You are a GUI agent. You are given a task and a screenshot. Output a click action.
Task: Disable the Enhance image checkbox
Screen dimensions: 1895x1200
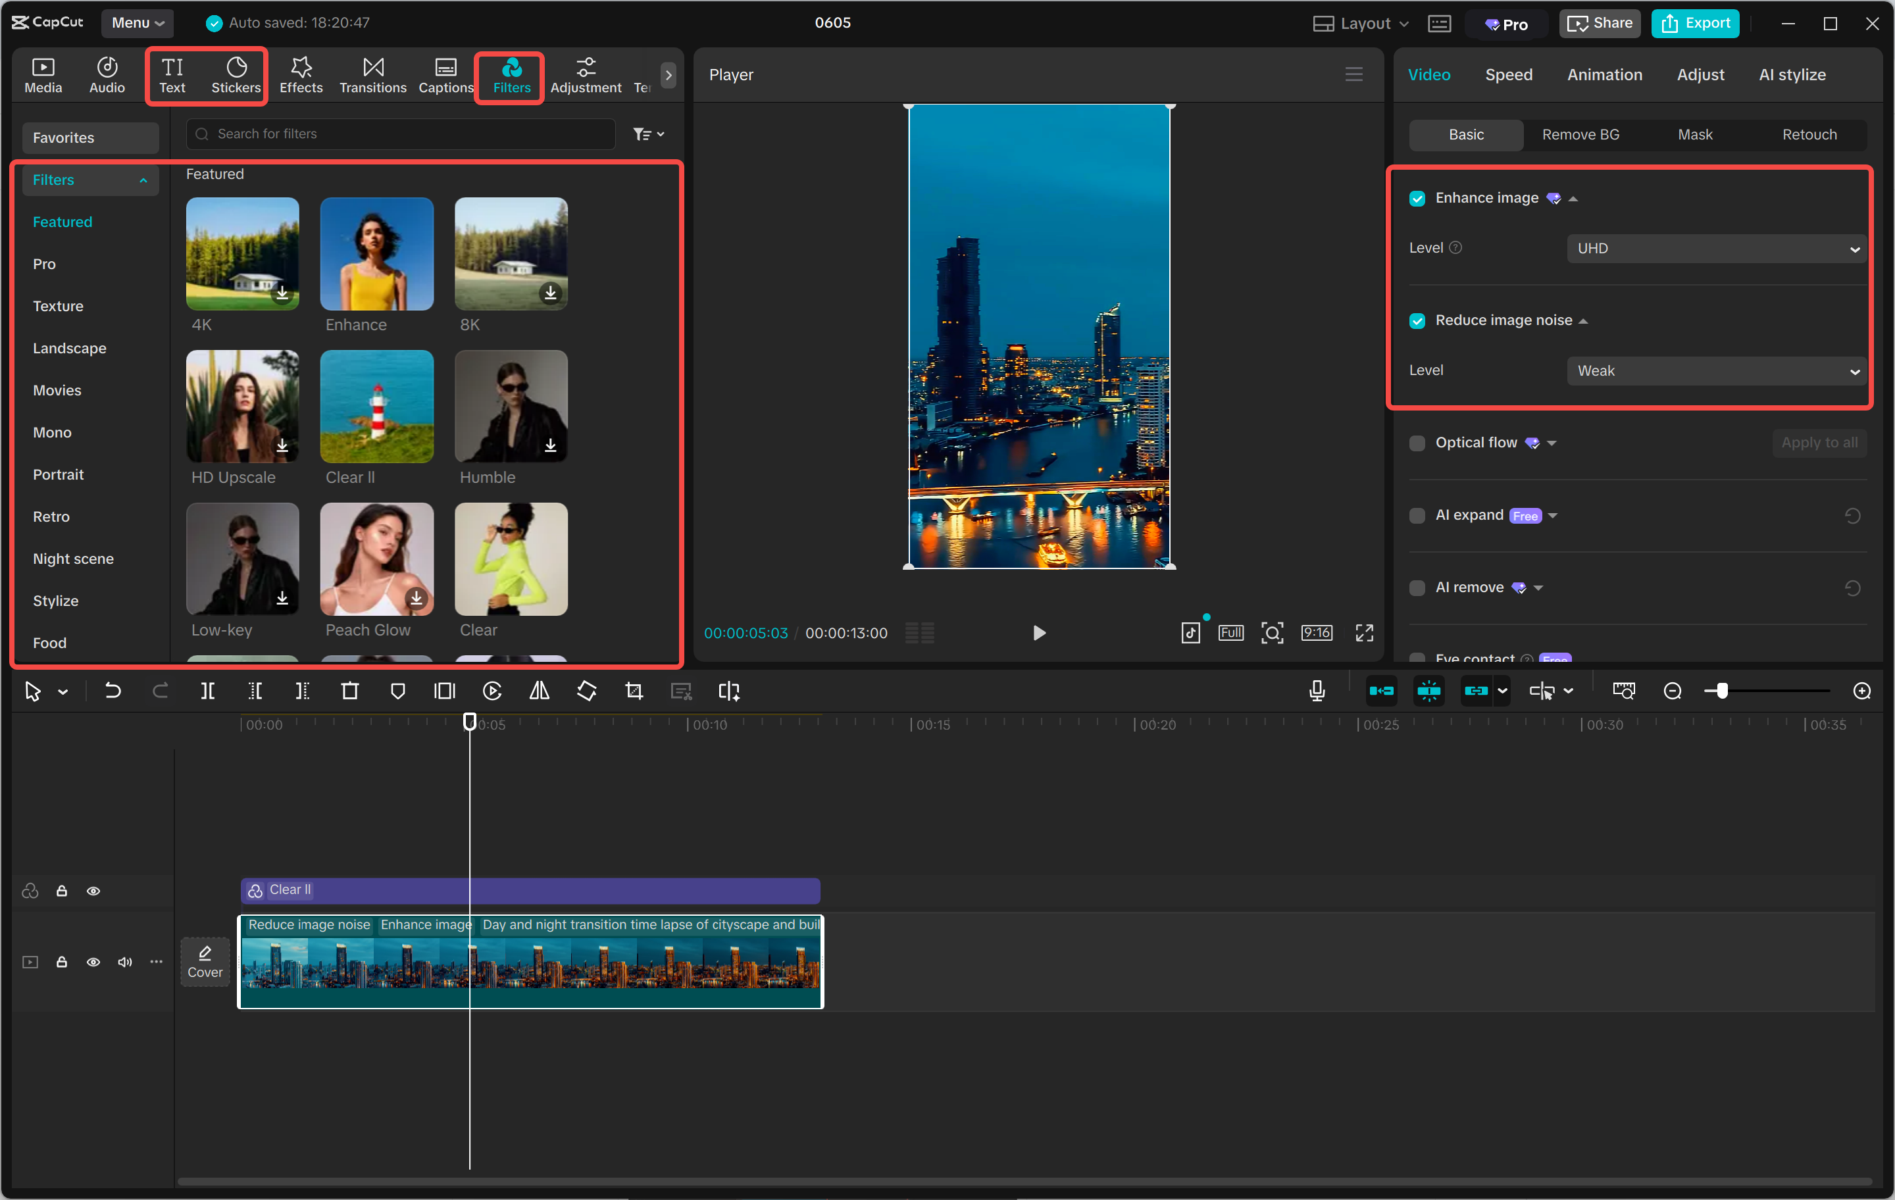[1417, 198]
